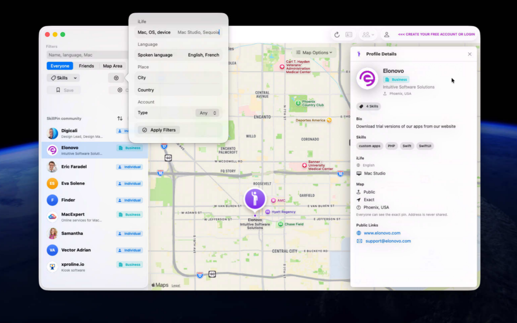
Task: Click the Elonovo logo in Profile Details
Action: click(367, 78)
